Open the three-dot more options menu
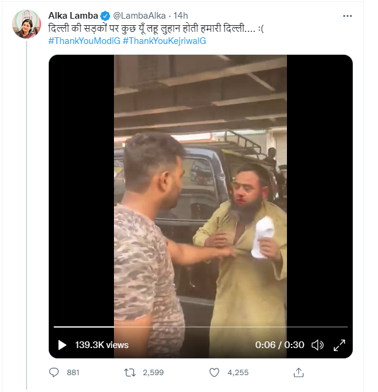The width and height of the screenshot is (378, 392). click(x=347, y=15)
